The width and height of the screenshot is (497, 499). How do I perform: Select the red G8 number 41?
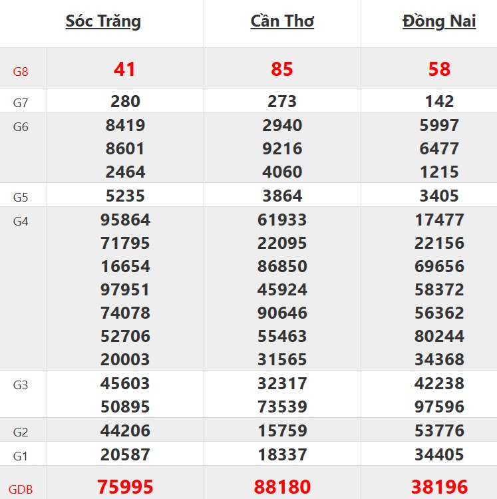click(x=125, y=69)
